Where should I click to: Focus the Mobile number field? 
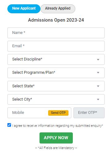pos(28,113)
